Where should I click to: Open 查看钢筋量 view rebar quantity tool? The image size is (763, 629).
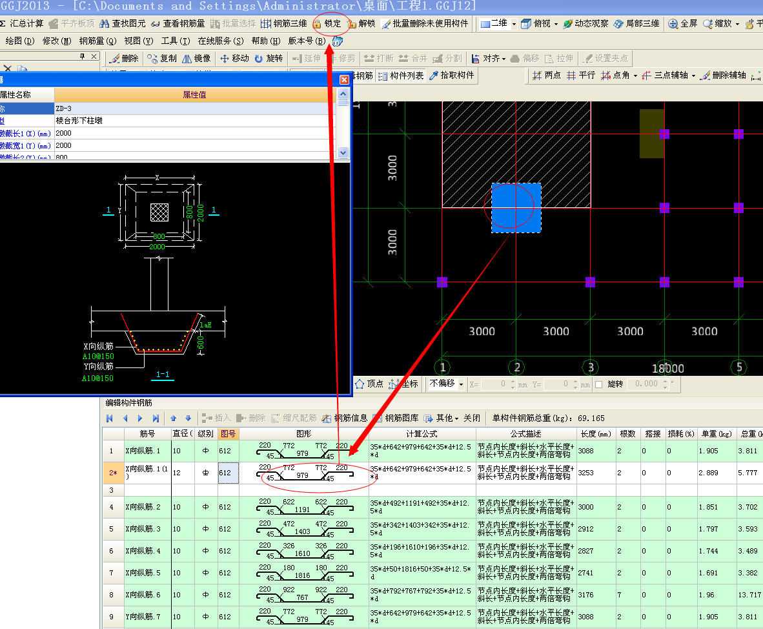(x=178, y=23)
